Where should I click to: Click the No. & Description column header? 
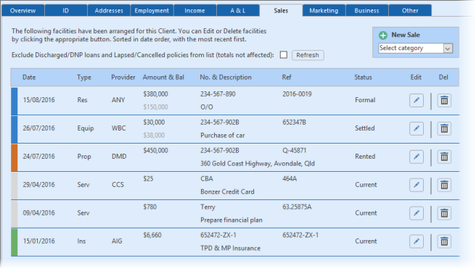pyautogui.click(x=226, y=78)
